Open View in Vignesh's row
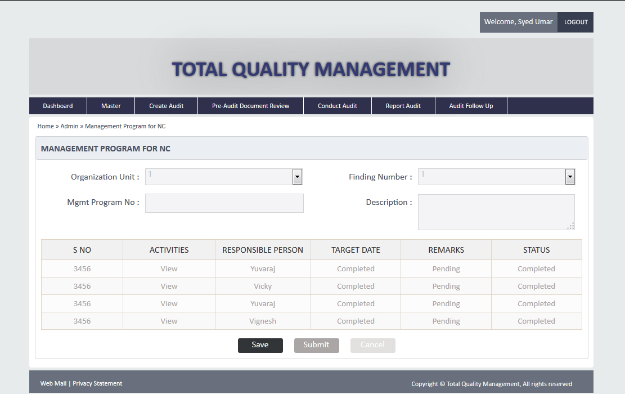 coord(169,321)
